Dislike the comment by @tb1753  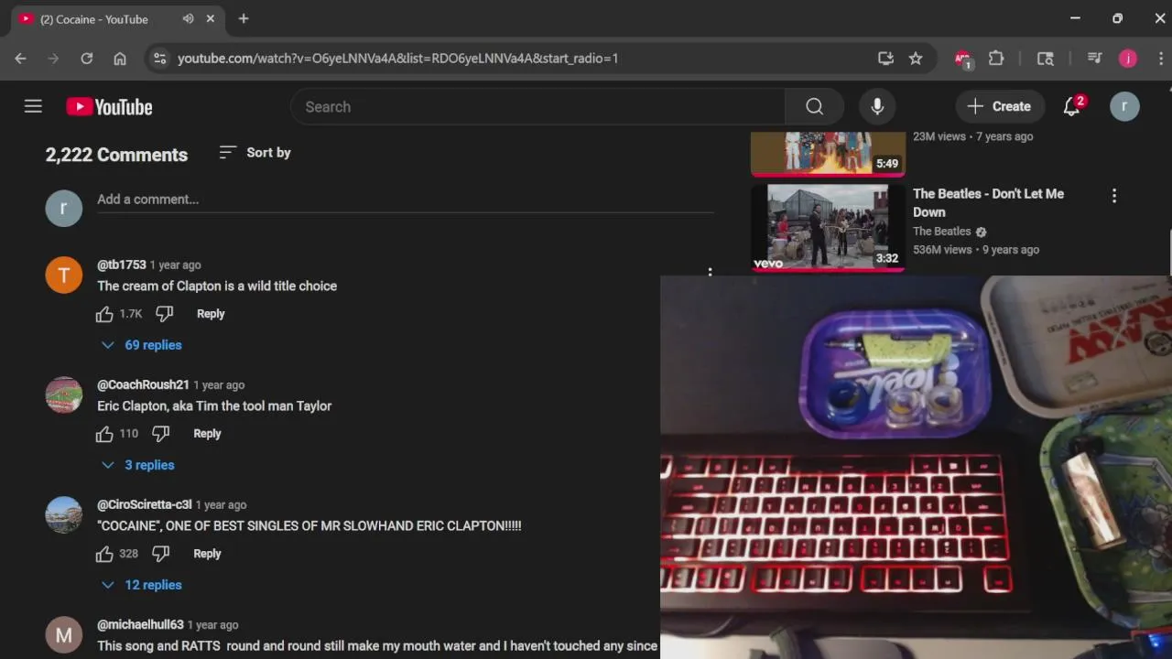click(x=164, y=314)
